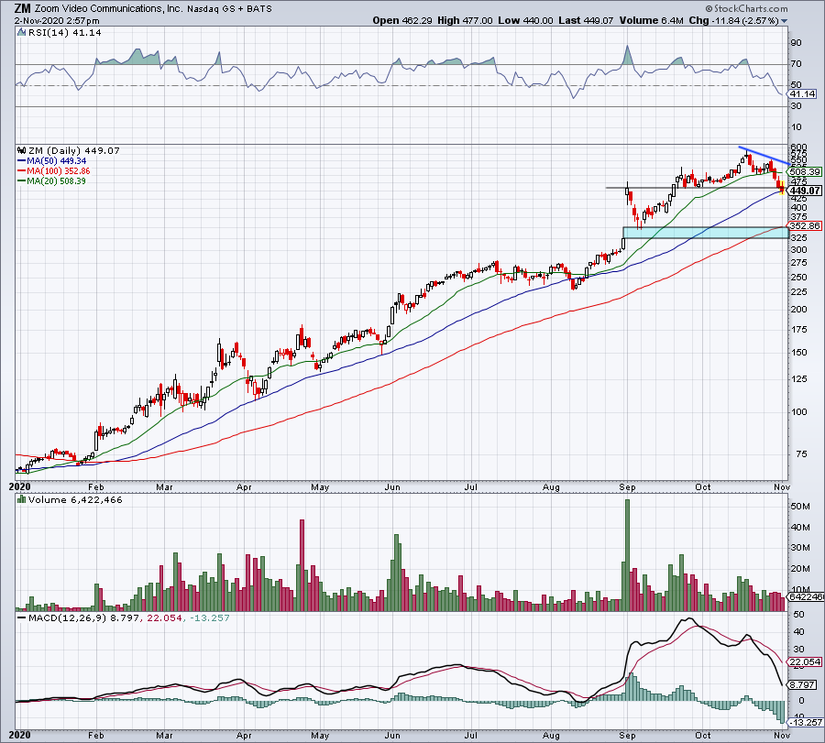Select the ZM (Daily) 449.07 legend label
825x743 pixels.
coord(74,150)
